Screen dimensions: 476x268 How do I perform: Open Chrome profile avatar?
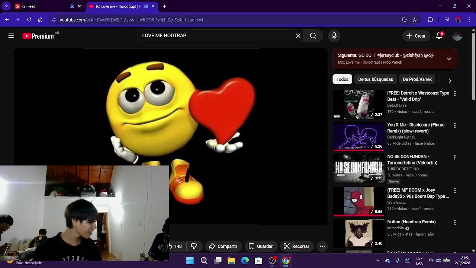pyautogui.click(x=458, y=20)
